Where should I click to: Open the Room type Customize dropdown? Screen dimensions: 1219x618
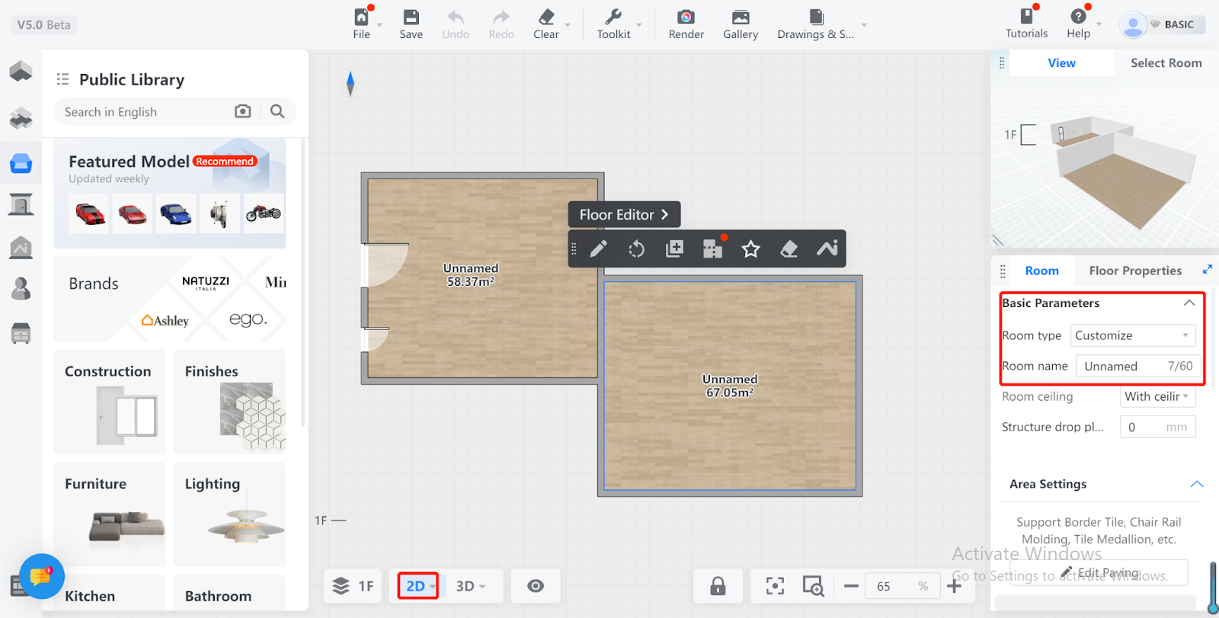1133,335
